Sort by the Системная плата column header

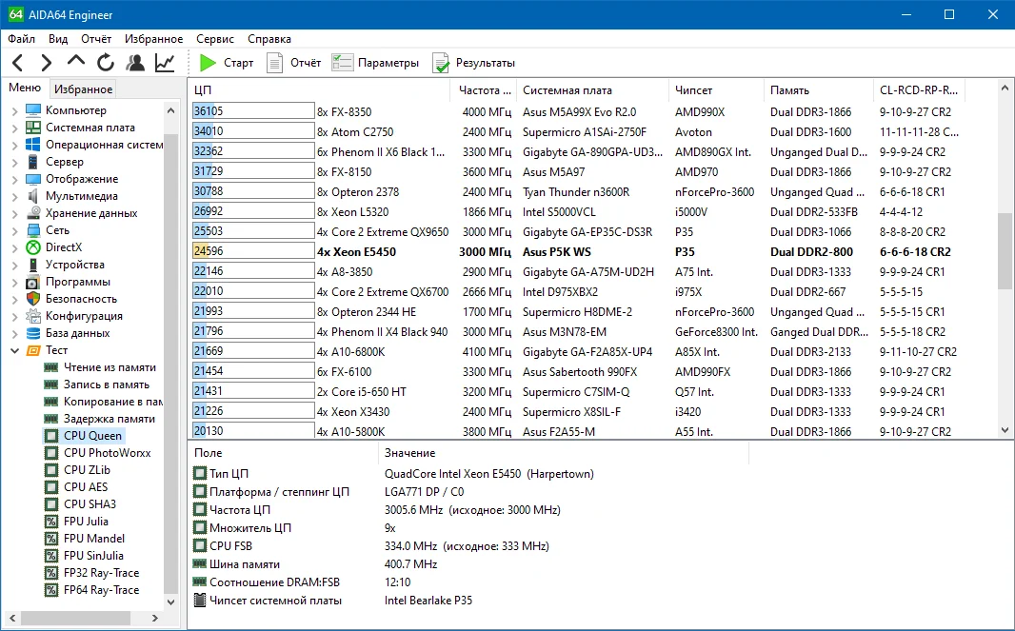point(591,90)
